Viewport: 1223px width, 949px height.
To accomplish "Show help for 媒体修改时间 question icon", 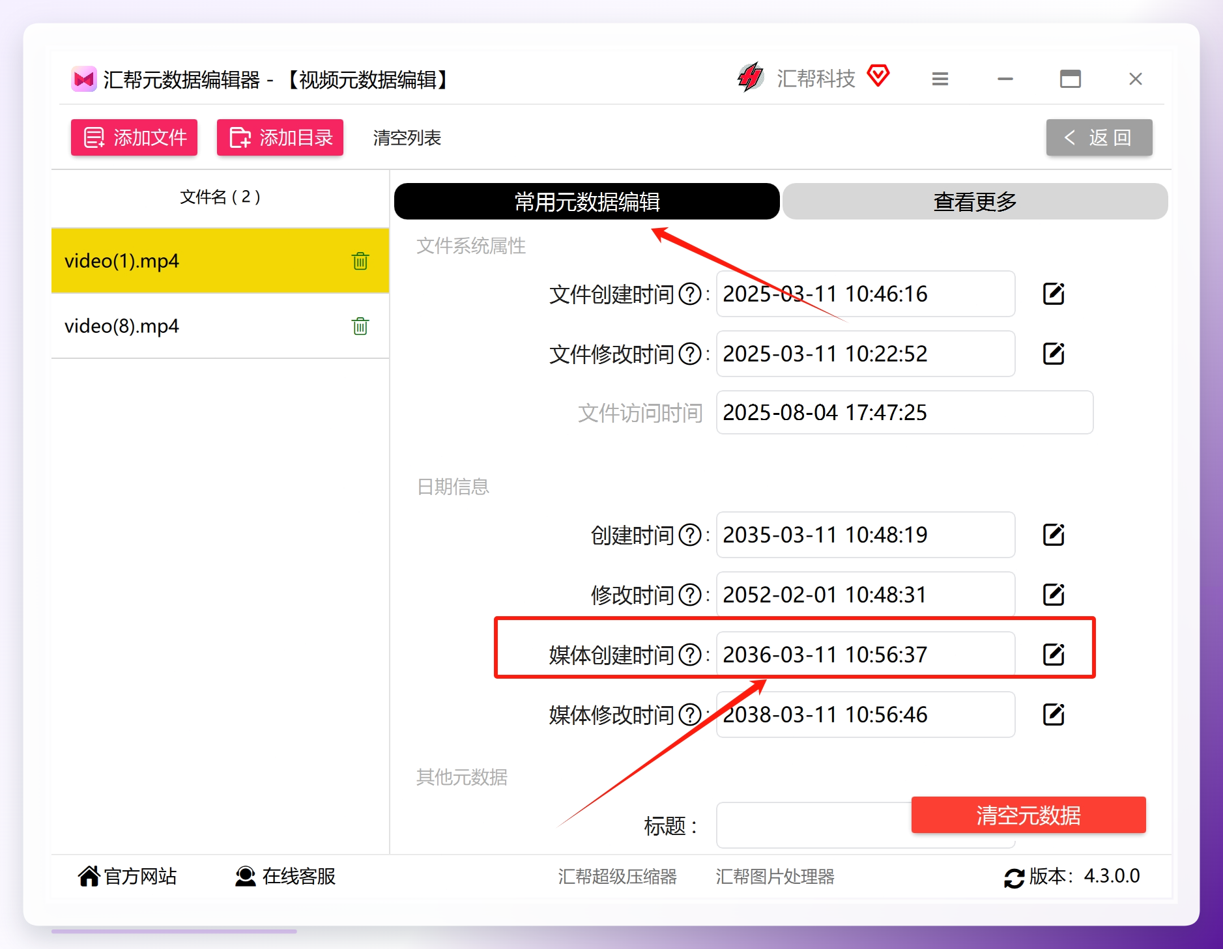I will pyautogui.click(x=690, y=715).
